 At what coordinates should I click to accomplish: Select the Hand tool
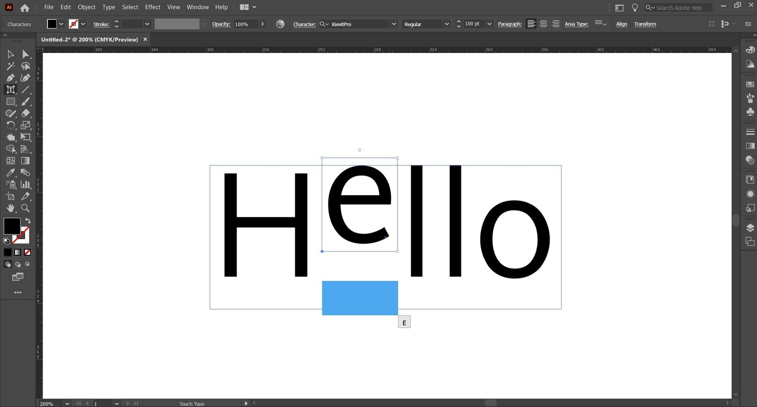click(10, 208)
